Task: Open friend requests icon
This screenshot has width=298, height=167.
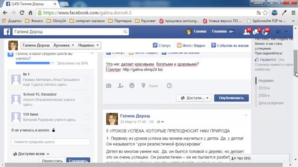Action: [247, 32]
